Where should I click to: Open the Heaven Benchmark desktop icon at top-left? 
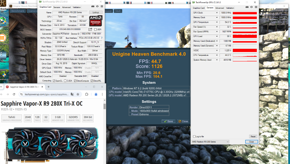pos(3,3)
